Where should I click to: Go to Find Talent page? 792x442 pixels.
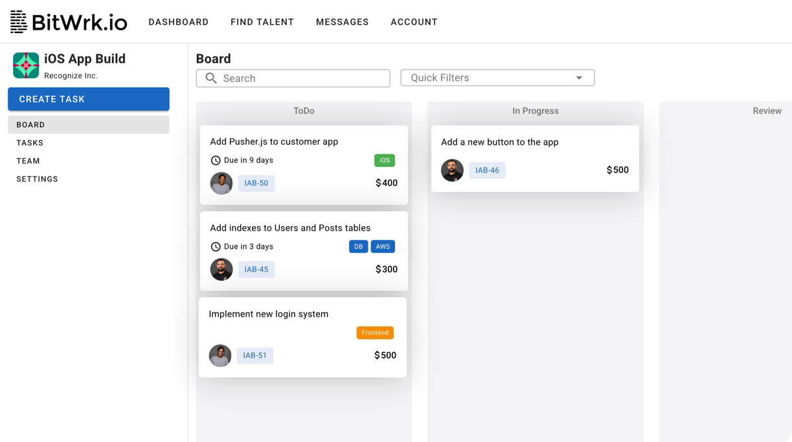coord(262,22)
